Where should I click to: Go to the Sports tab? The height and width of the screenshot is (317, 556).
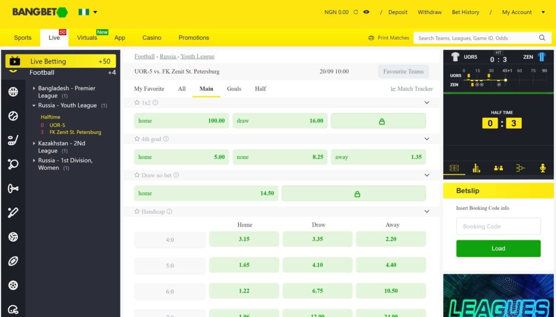click(23, 37)
